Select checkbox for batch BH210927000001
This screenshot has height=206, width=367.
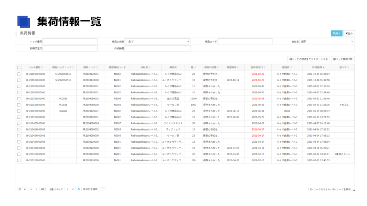(x=19, y=93)
